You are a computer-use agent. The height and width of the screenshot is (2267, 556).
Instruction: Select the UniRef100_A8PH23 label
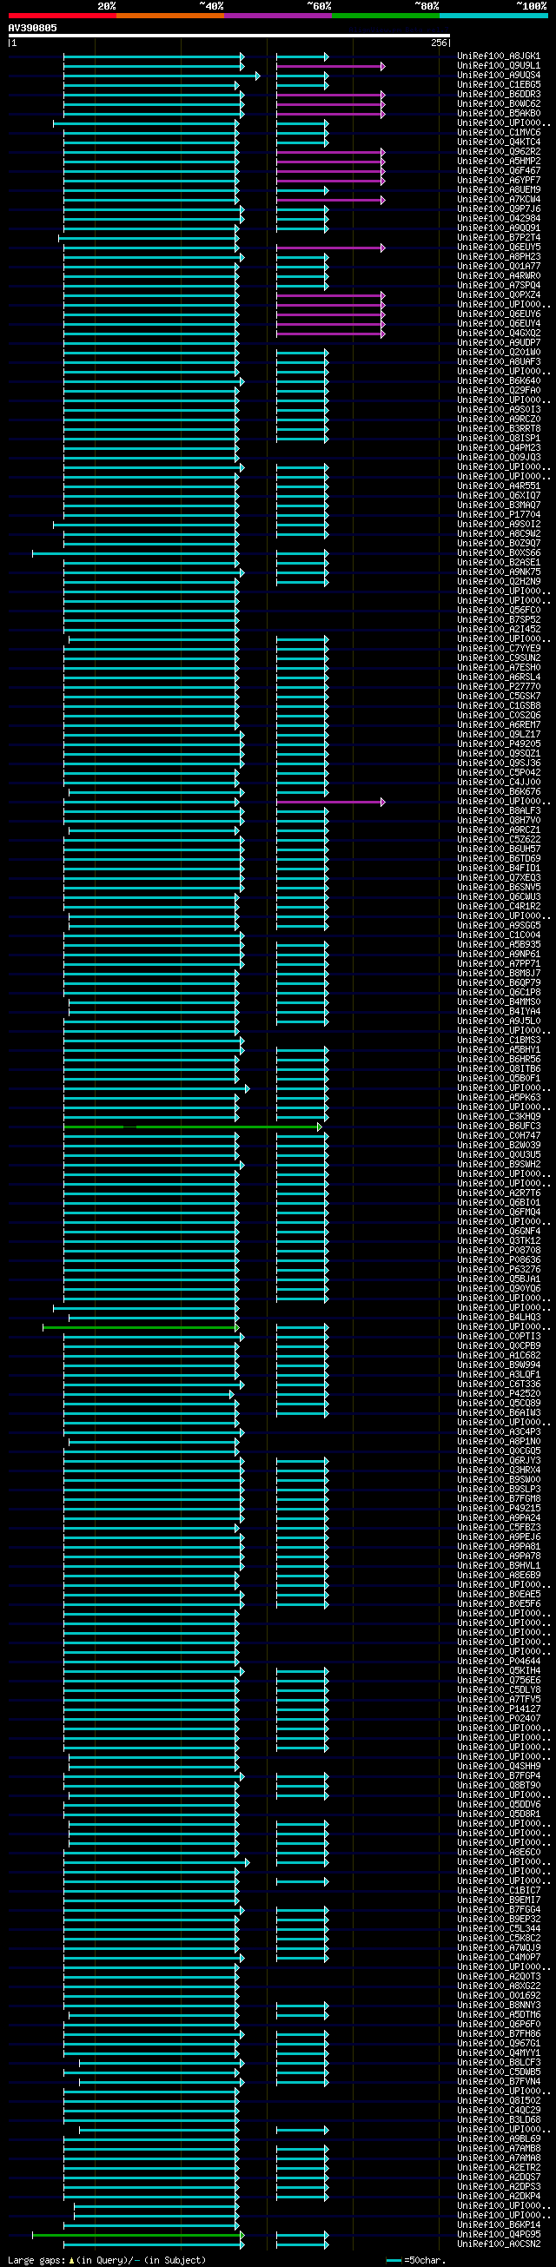click(x=498, y=257)
